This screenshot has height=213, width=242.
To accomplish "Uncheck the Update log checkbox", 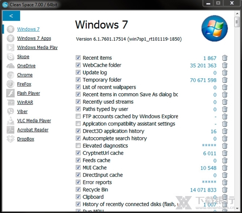I will 78,73.
